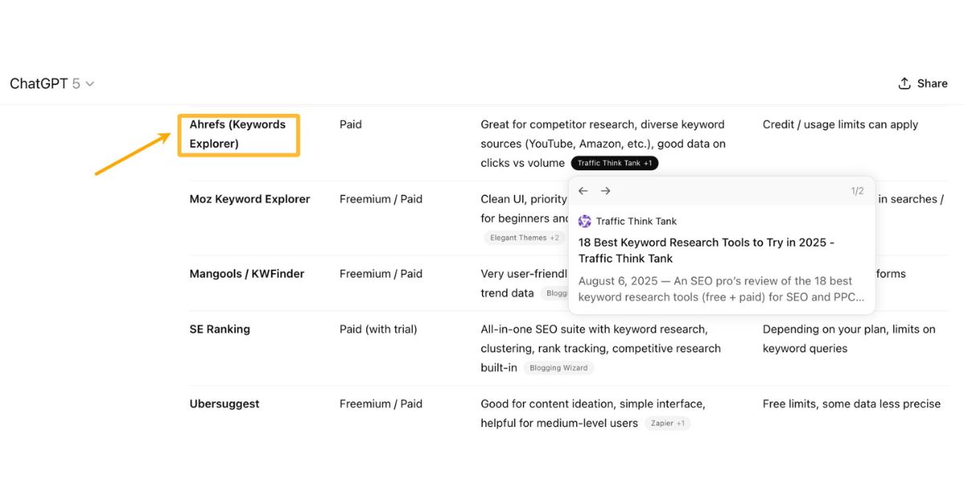This screenshot has height=504, width=964.
Task: Open the Traffic Think Tank +1 citation chip
Action: tap(615, 163)
